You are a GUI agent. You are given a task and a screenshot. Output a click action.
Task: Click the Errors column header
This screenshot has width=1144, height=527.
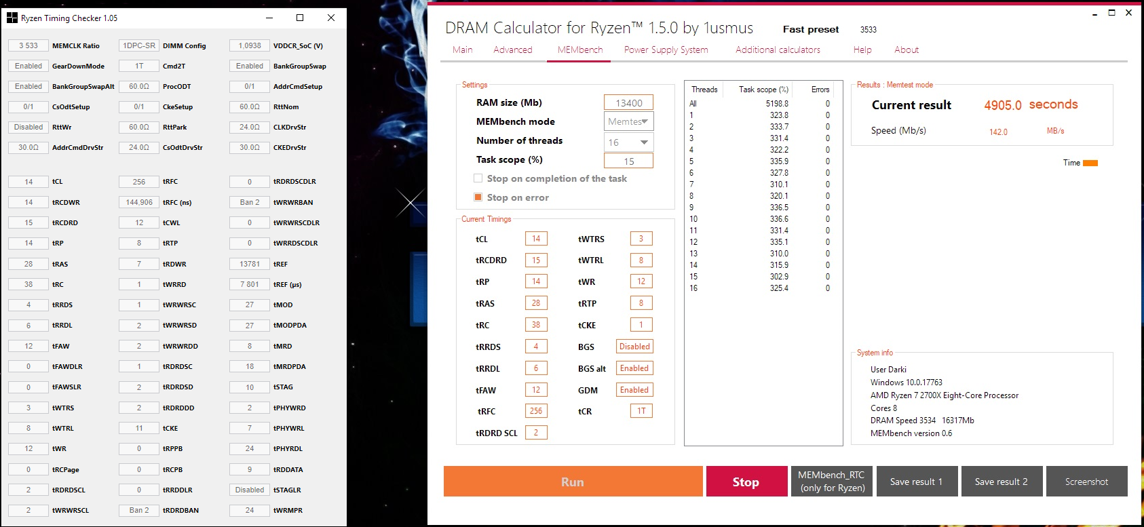[x=820, y=90]
